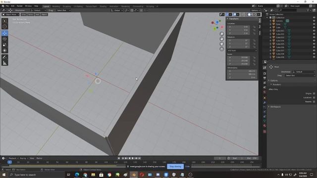Open the Object Mode dropdown

coord(10,14)
